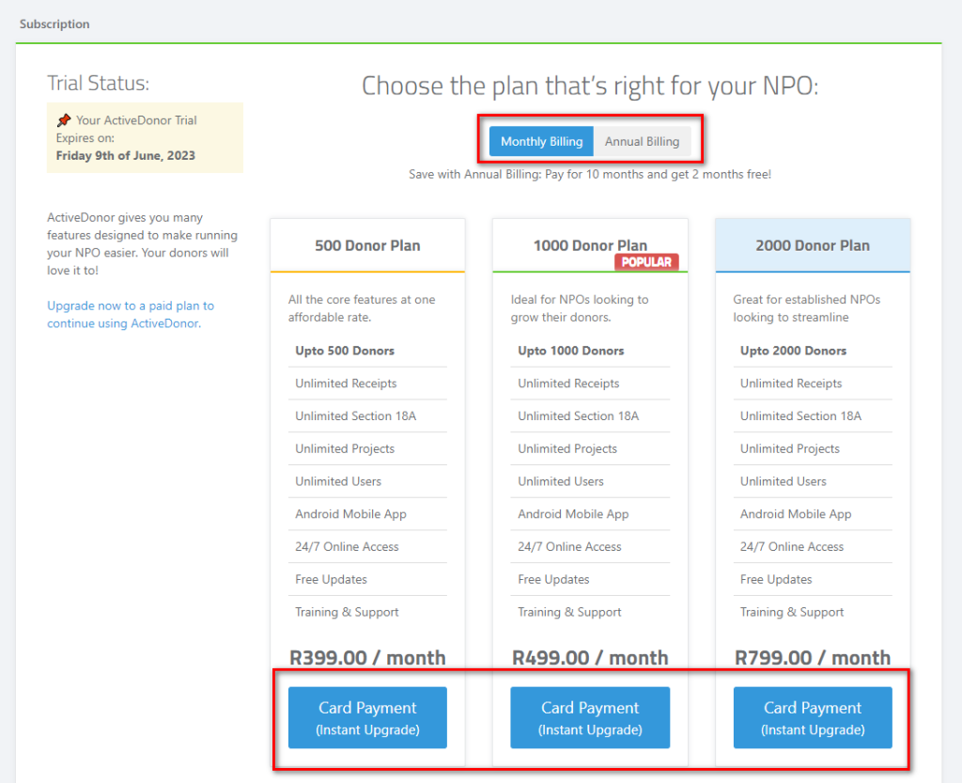Click 'Unlimited Users' in 500 Donor Plan
Viewport: 962px width, 783px height.
[367, 481]
